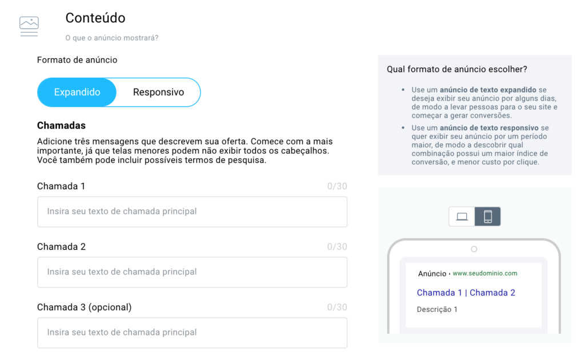Screen dimensions: 585x360
Task: Click the 'Anúncio' label in preview
Action: (x=432, y=274)
